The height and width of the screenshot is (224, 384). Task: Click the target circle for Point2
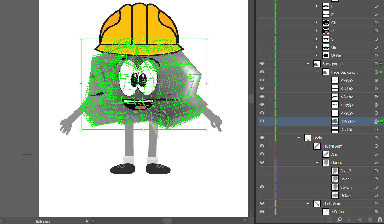coord(376,171)
